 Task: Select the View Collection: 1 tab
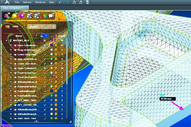pyautogui.click(x=15, y=8)
